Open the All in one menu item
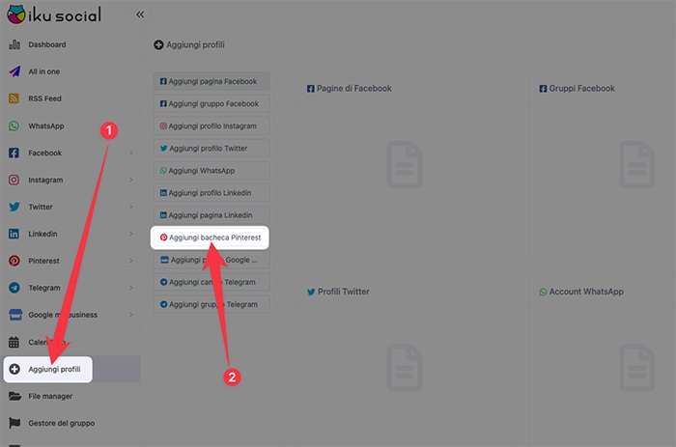The height and width of the screenshot is (447, 676). coord(44,71)
